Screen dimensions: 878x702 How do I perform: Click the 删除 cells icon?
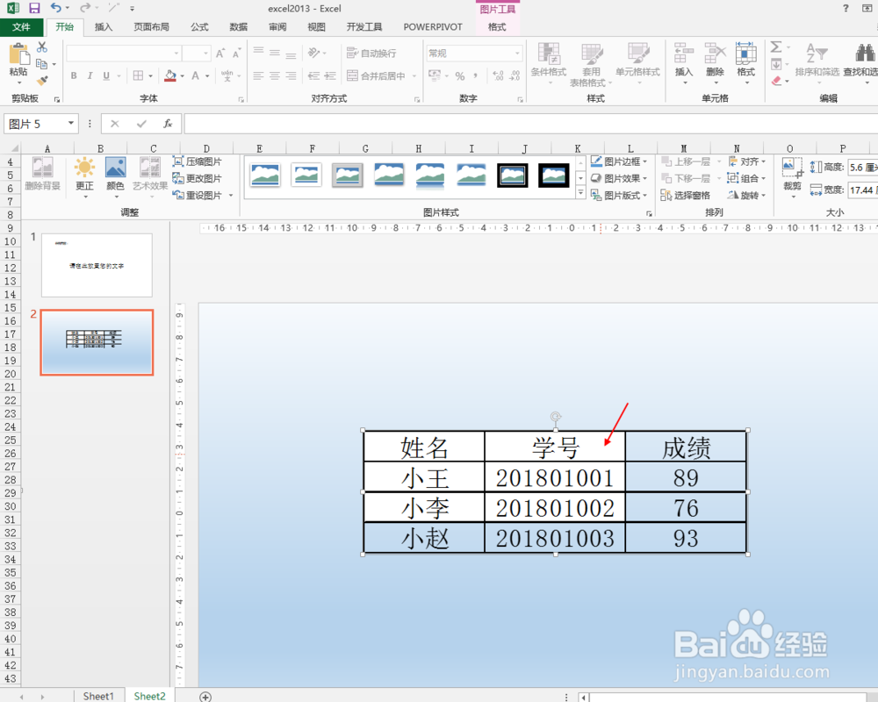(715, 54)
